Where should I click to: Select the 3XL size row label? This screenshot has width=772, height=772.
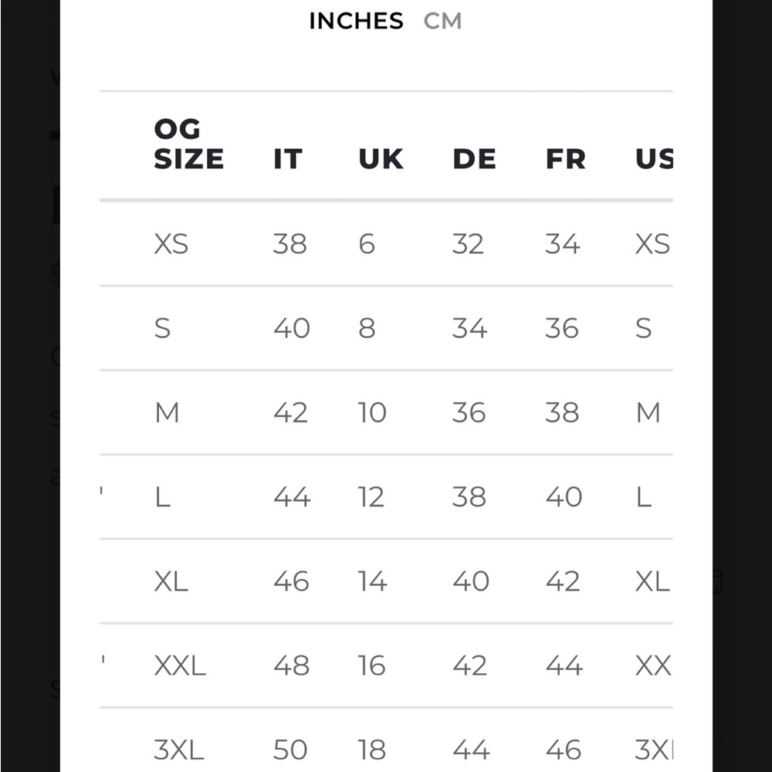(178, 750)
